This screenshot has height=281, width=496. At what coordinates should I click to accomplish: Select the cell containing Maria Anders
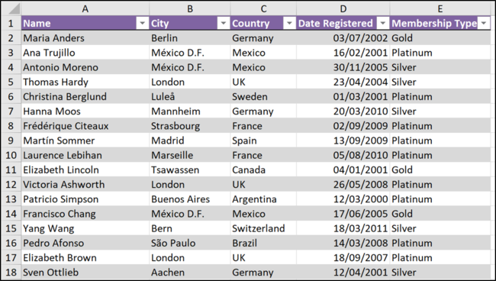(85, 38)
